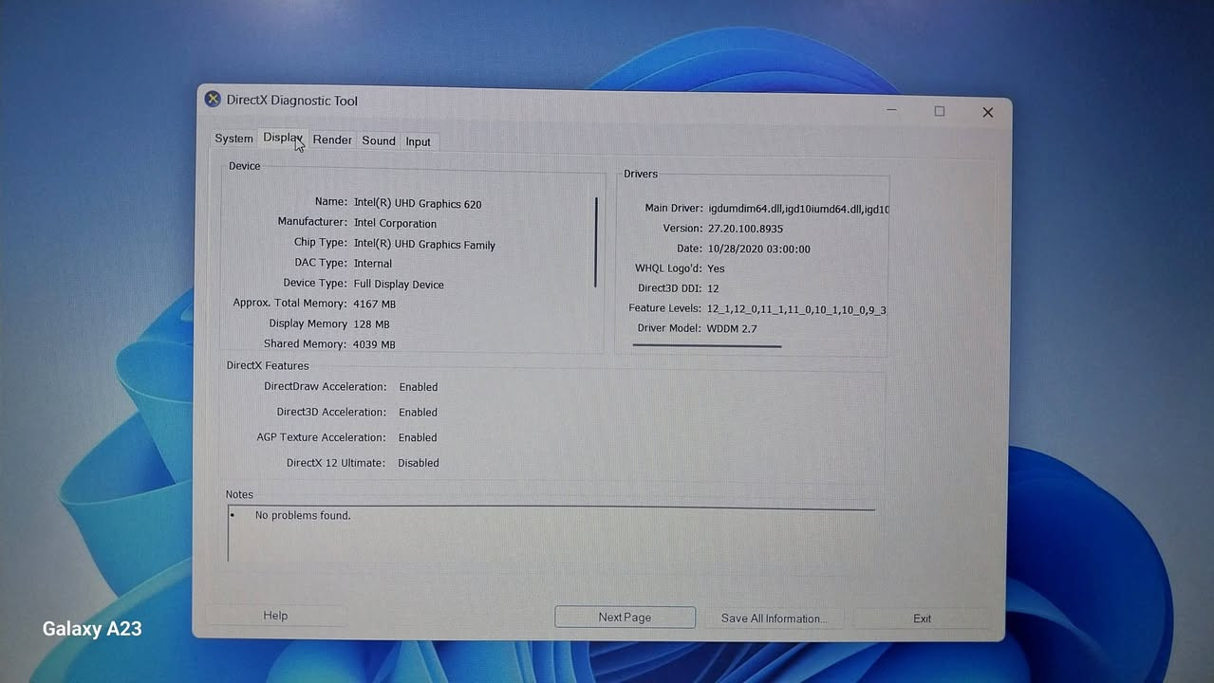Viewport: 1214px width, 683px height.
Task: Click the 'No problems found.' note
Action: [x=303, y=516]
